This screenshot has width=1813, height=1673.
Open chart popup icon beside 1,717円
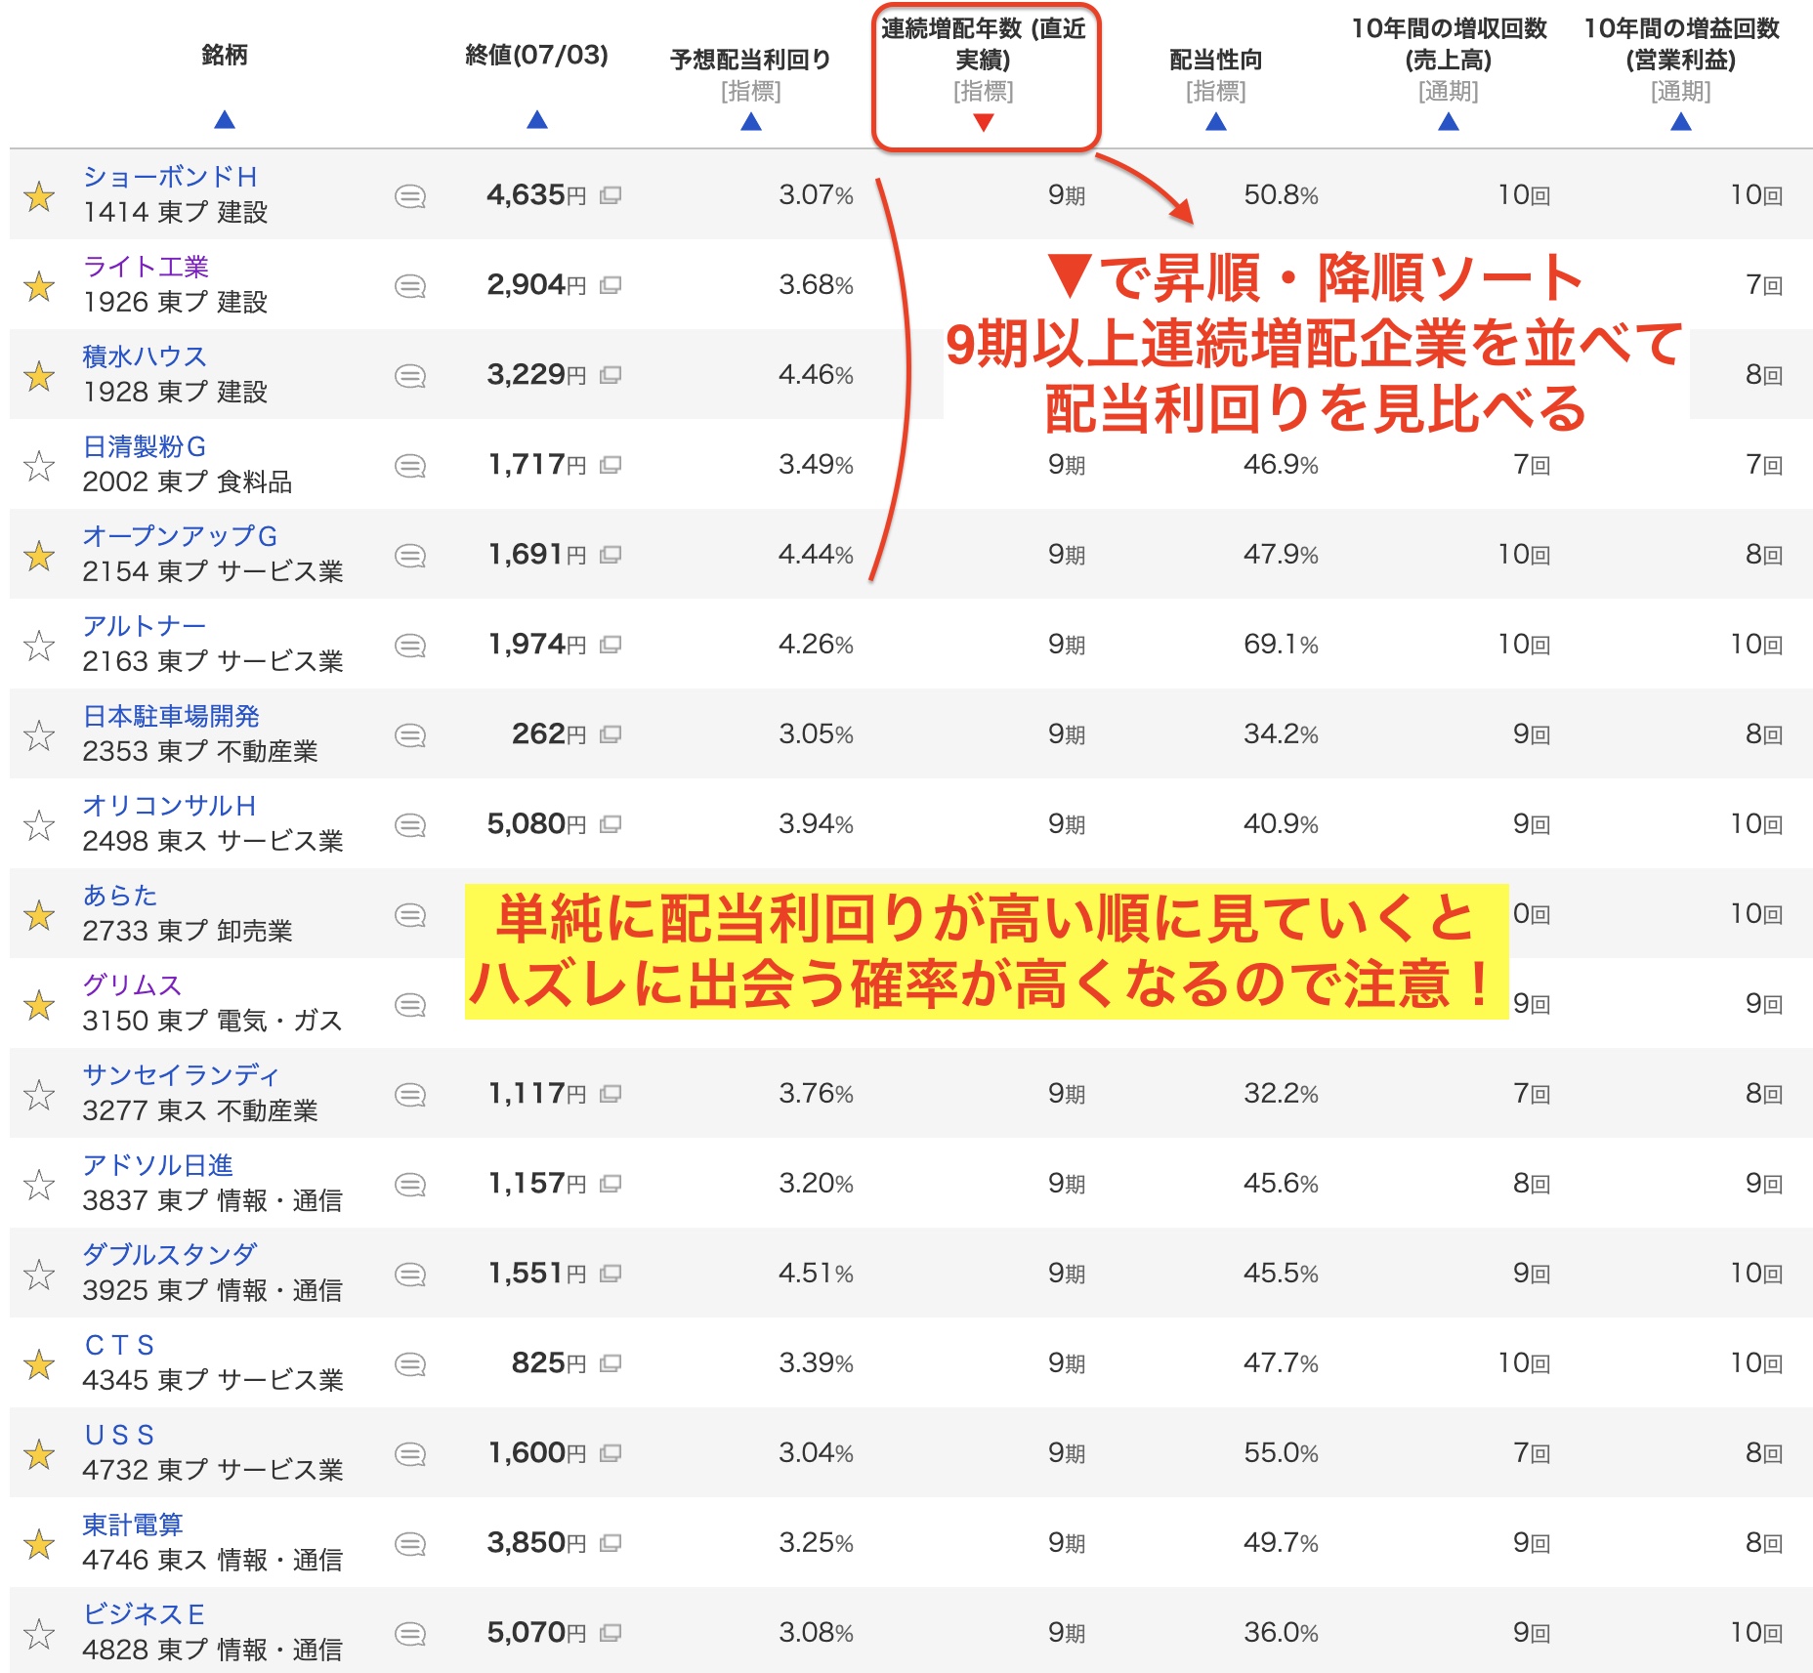pyautogui.click(x=611, y=465)
